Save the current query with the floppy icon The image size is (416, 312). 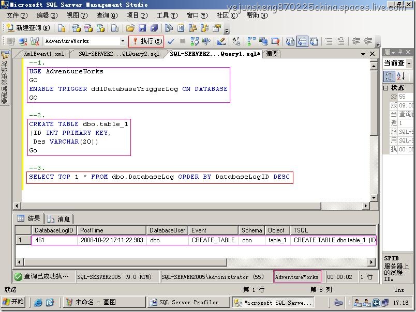[x=142, y=28]
